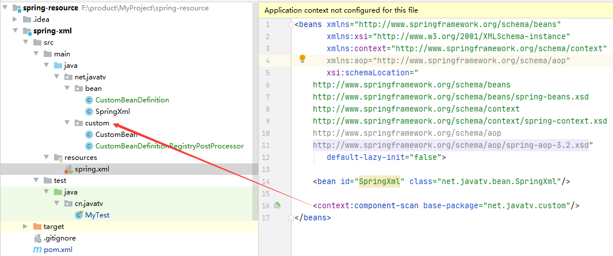The image size is (613, 256).
Task: Click the test folder icon
Action: 48,181
